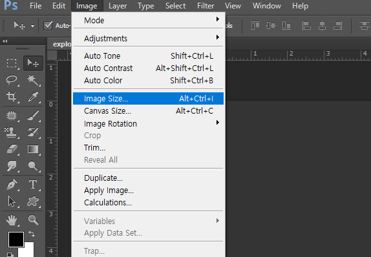Select the Eraser tool
Screen dimensions: 371x257
click(12, 149)
